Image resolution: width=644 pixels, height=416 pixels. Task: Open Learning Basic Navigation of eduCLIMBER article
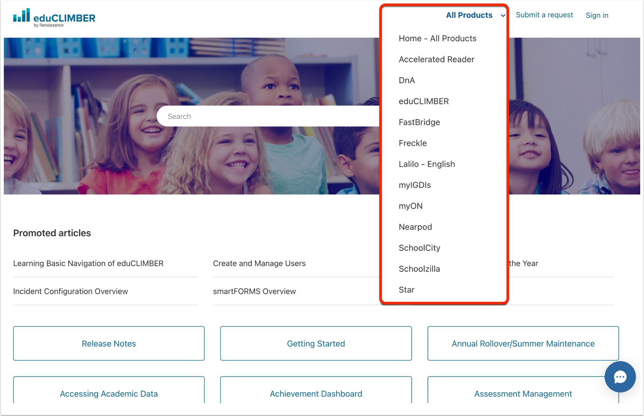pyautogui.click(x=88, y=264)
